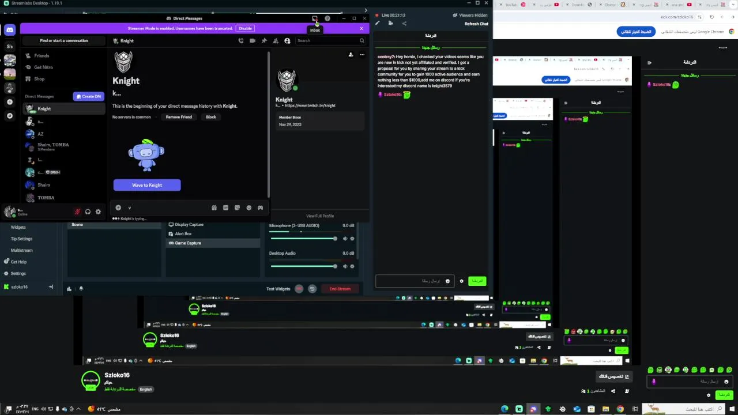Click the Create DM button

click(x=88, y=96)
